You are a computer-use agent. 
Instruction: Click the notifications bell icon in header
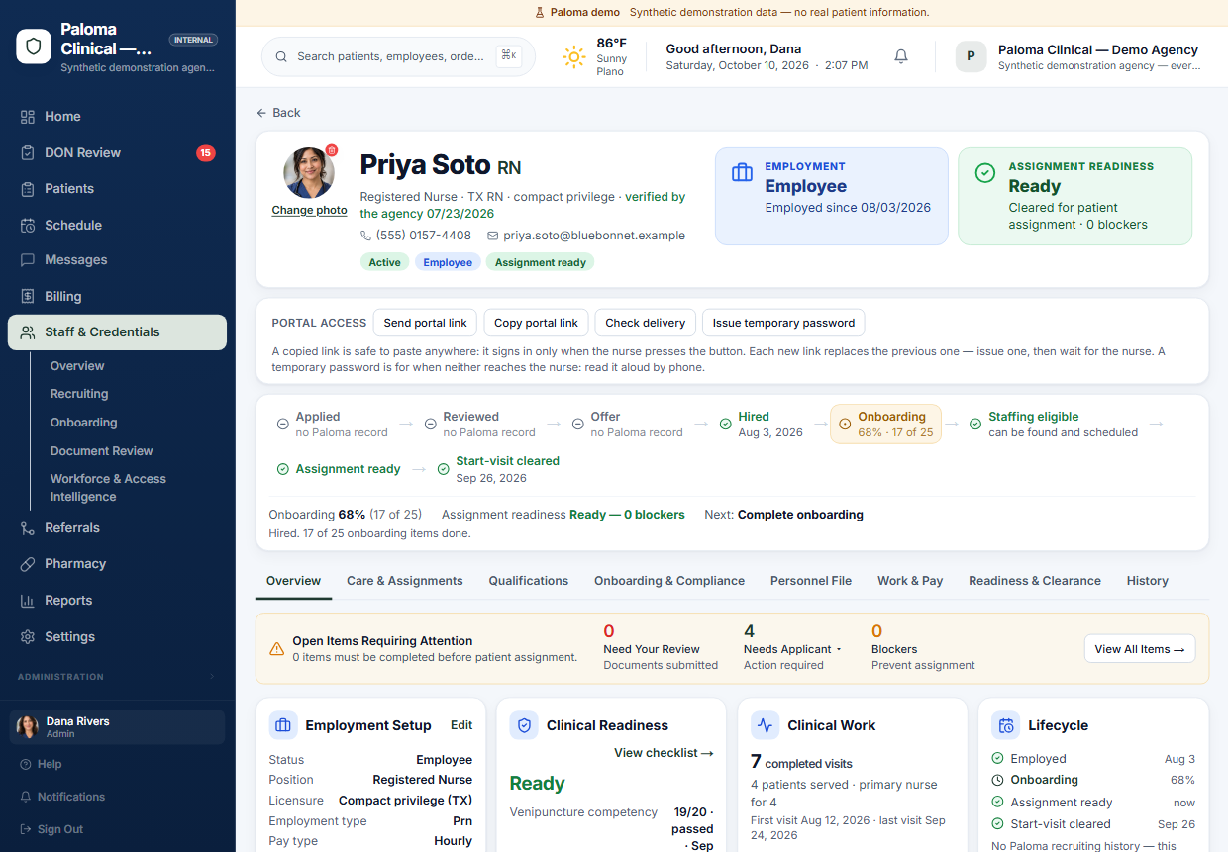901,56
